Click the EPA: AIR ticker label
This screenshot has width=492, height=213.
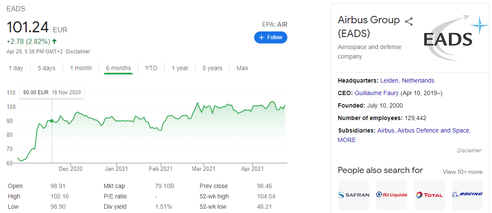tap(274, 25)
